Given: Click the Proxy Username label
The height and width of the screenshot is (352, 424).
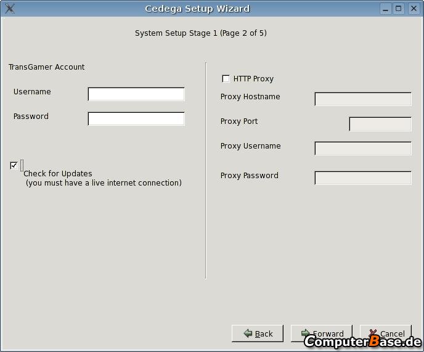Looking at the screenshot, I should tap(250, 146).
